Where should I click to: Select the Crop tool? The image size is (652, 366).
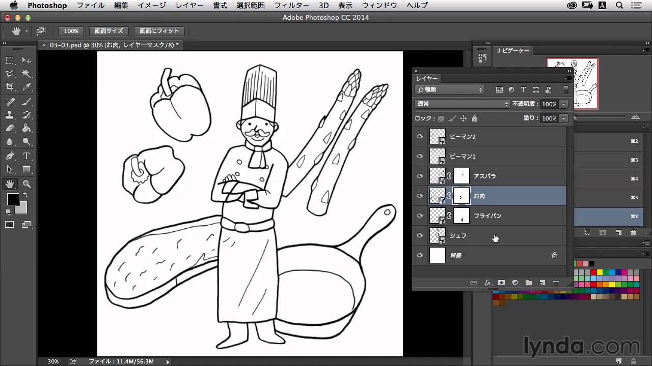10,87
